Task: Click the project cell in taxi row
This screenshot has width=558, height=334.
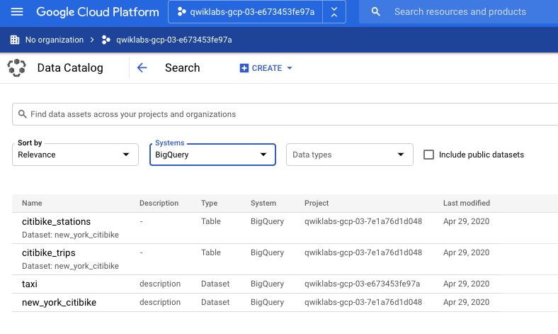Action: [x=363, y=284]
